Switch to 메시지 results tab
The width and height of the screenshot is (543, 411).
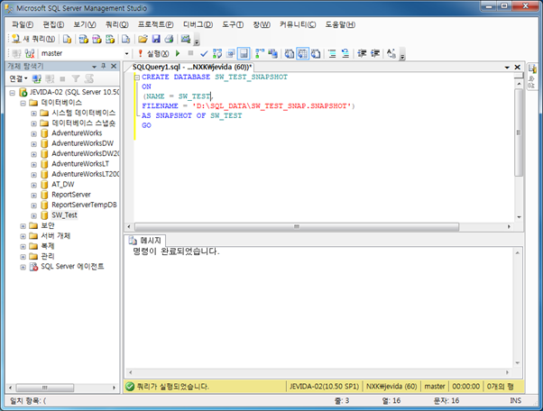pos(145,241)
